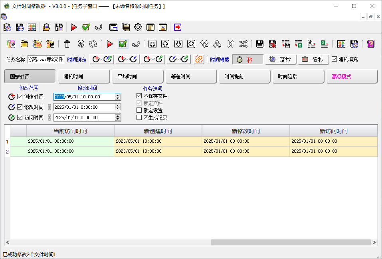
Task: Click the save task diskette icon
Action: coord(259,44)
